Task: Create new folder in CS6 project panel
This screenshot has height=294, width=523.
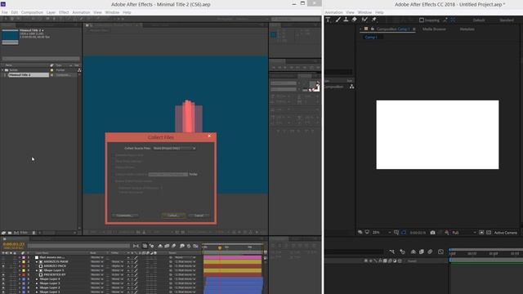Action: point(10,233)
